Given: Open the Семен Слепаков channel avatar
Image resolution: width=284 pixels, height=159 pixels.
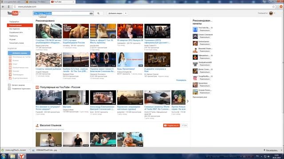Looking at the screenshot, I should [x=195, y=36].
